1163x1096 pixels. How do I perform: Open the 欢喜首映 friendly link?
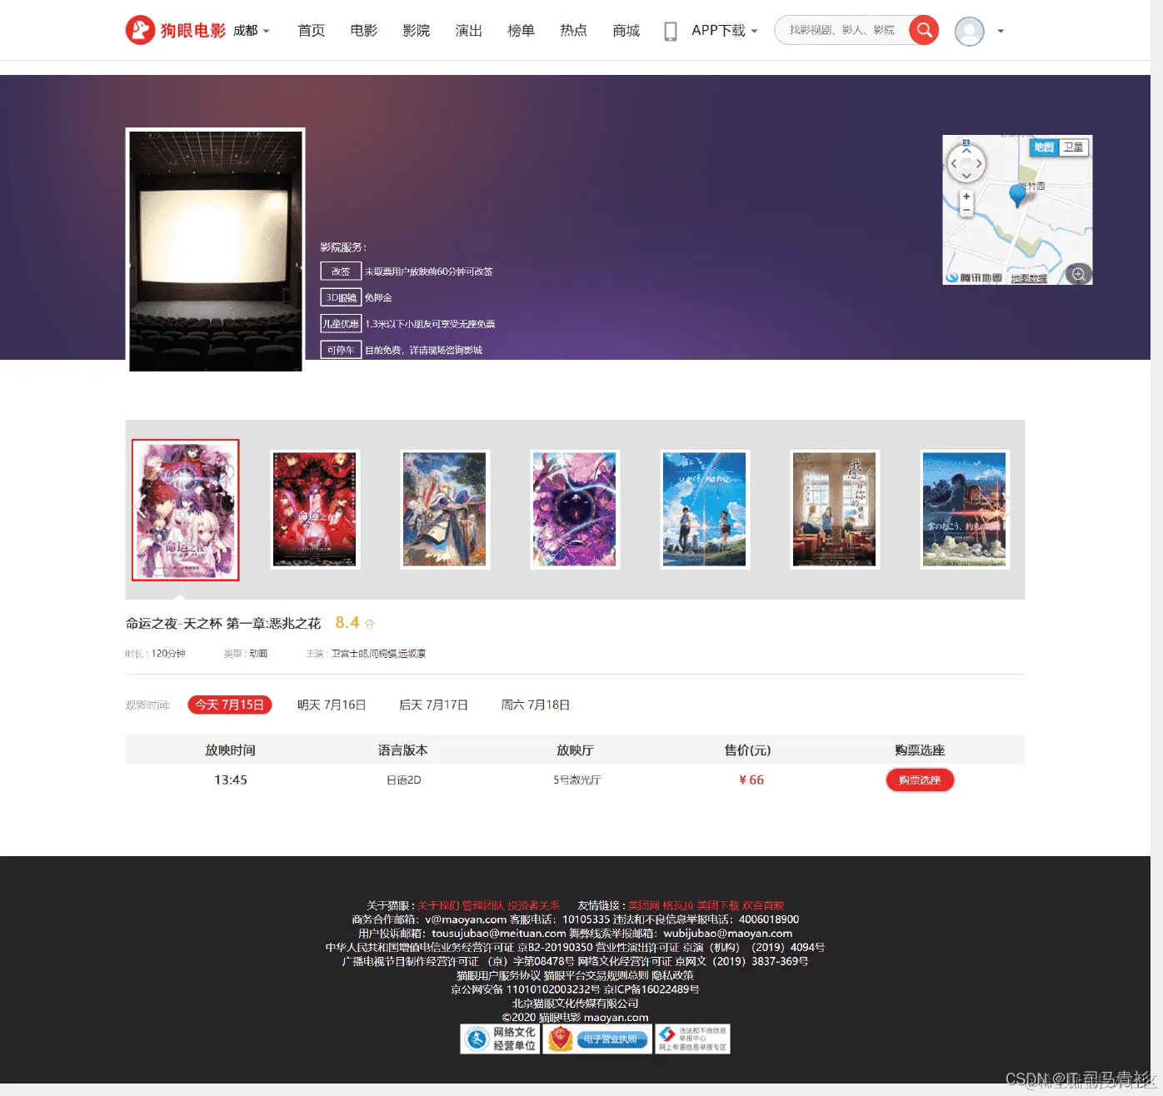pyautogui.click(x=763, y=905)
